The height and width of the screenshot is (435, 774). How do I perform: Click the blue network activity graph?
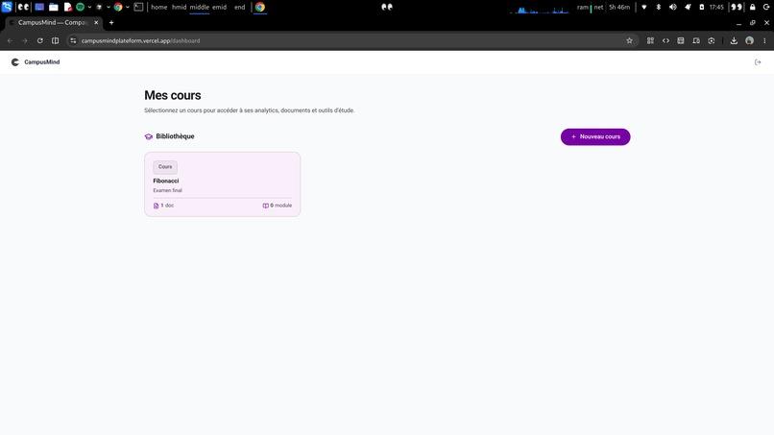542,9
